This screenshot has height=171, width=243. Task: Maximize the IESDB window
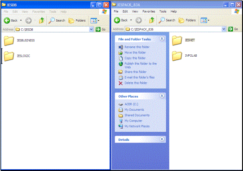point(100,5)
